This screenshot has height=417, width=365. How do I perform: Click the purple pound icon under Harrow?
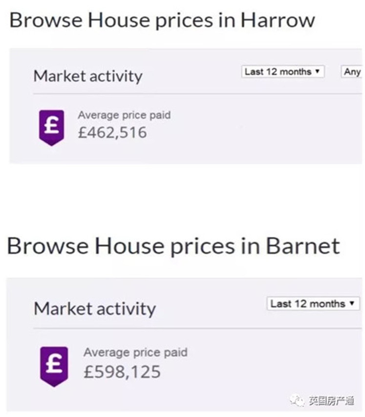tap(51, 127)
